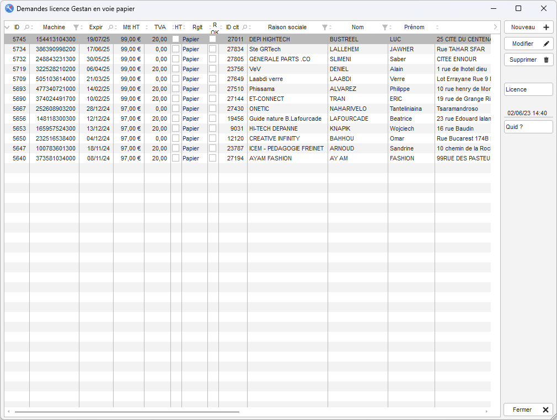The image size is (557, 420).
Task: Click the magnifier icon in ID clt header
Action: coord(245,28)
